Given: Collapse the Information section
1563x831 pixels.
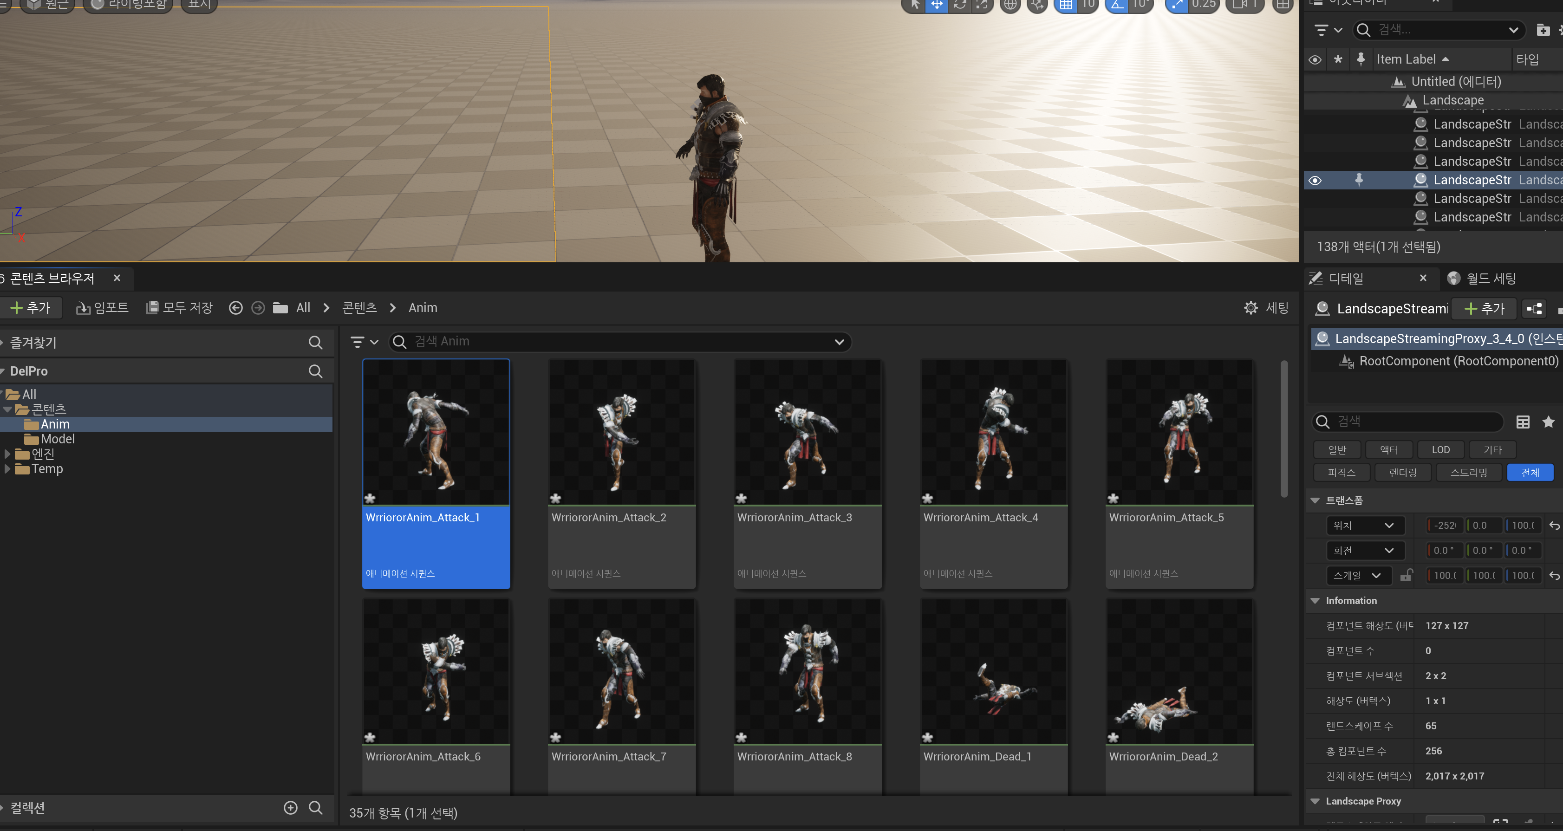Looking at the screenshot, I should 1315,601.
